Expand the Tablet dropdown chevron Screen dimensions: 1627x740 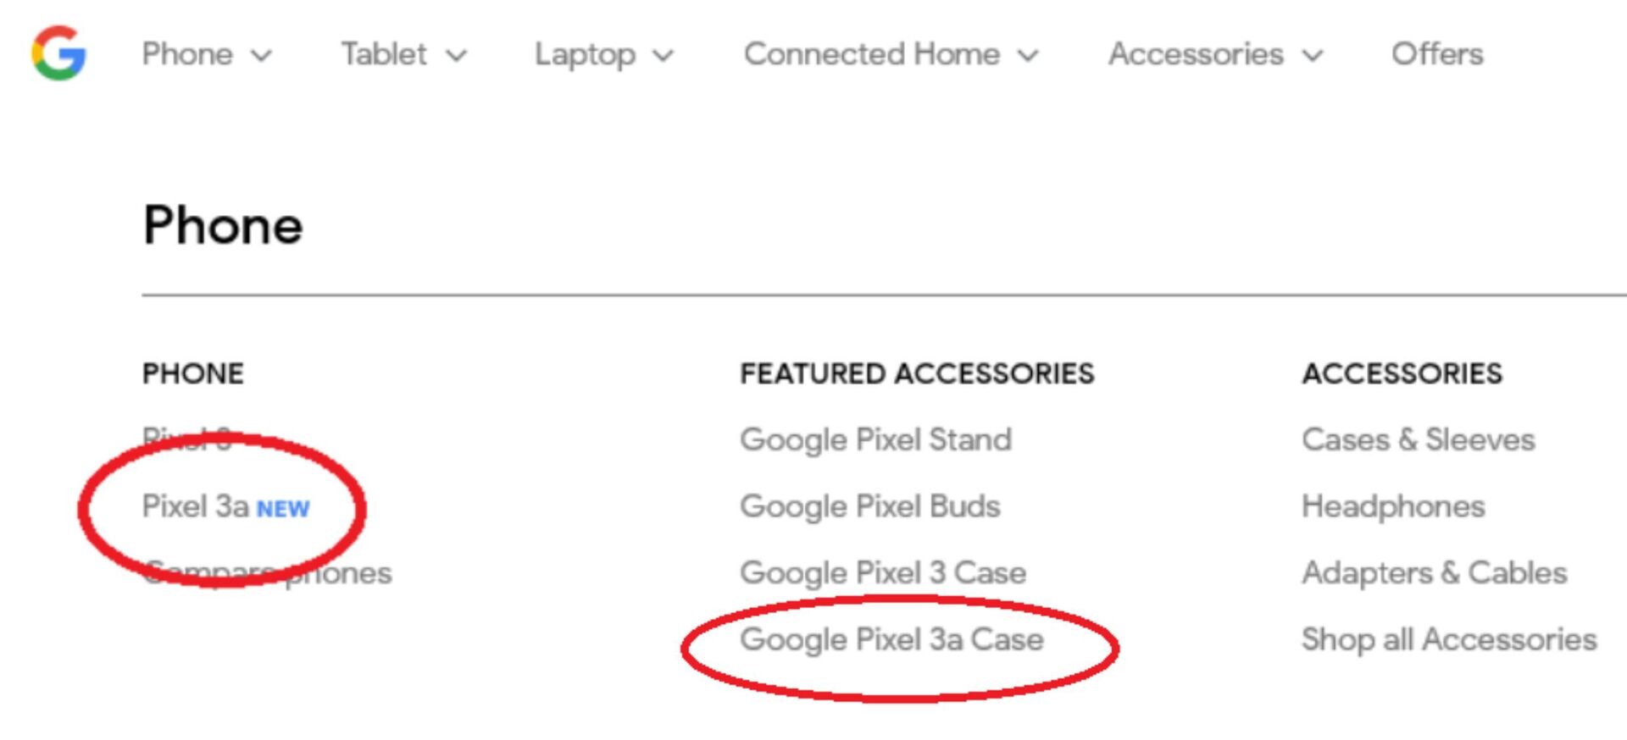[457, 56]
